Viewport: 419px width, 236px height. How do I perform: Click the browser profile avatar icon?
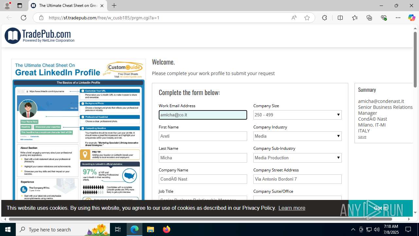coord(7,6)
